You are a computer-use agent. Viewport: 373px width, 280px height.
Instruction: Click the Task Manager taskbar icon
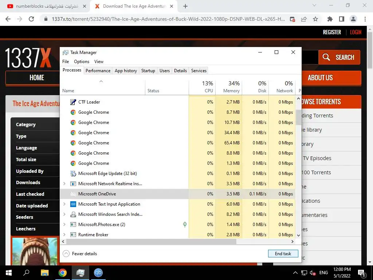coord(81,273)
